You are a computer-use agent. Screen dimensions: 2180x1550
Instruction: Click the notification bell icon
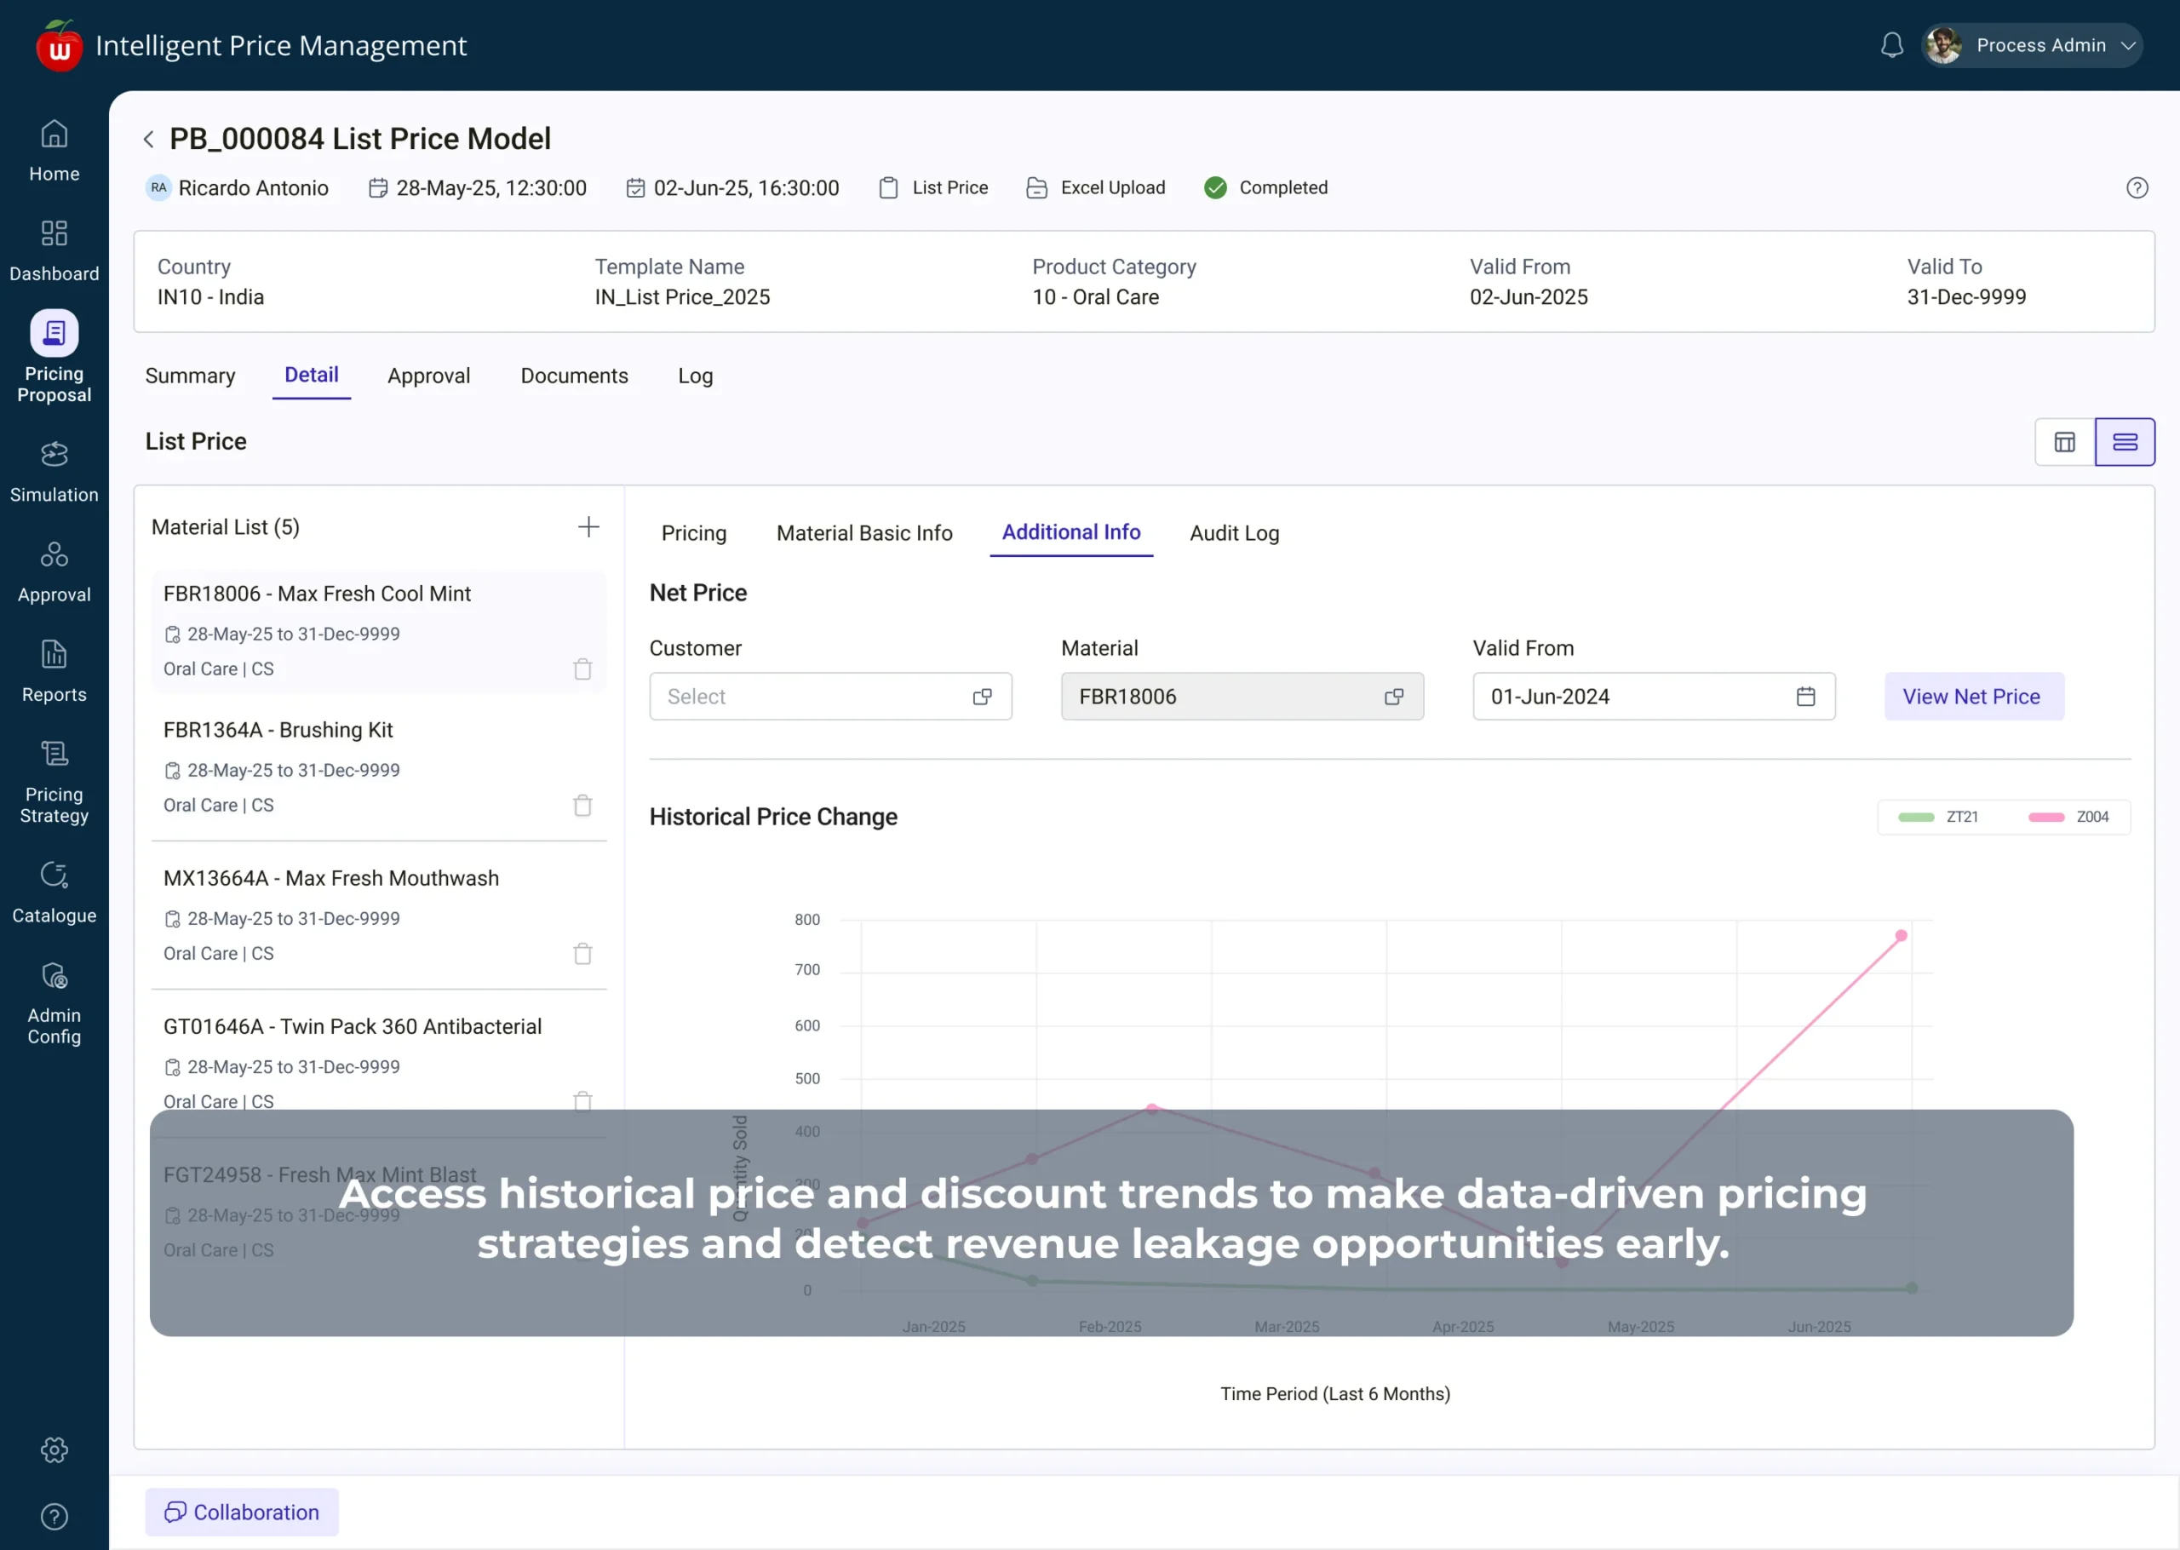tap(1891, 45)
